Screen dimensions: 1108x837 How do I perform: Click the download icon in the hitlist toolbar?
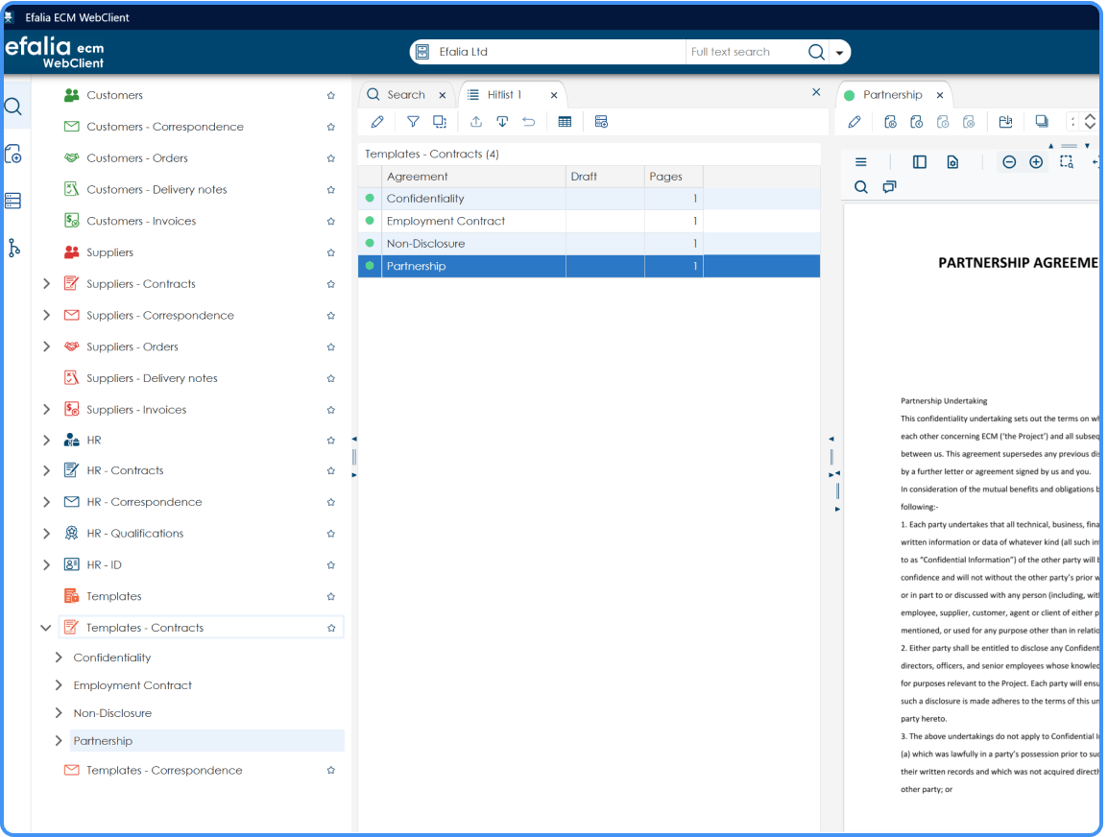pos(501,121)
